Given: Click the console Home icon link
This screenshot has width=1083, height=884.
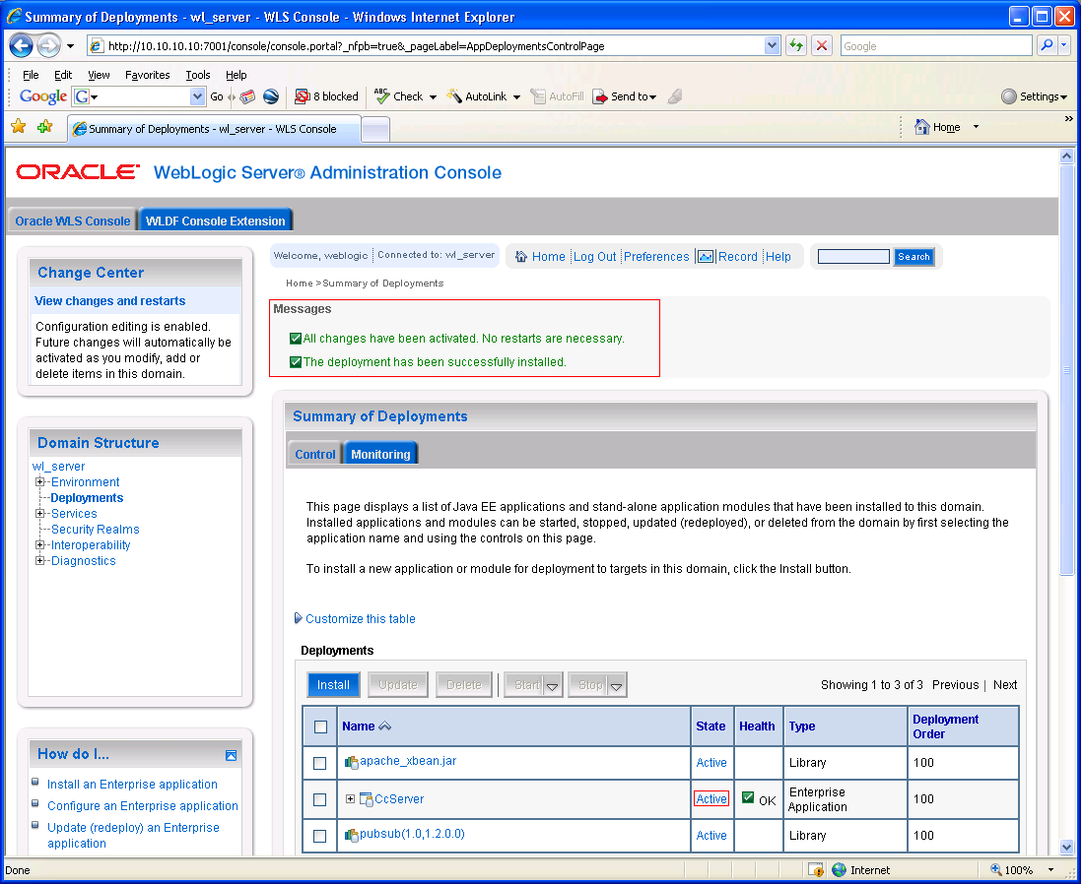Looking at the screenshot, I should (521, 257).
